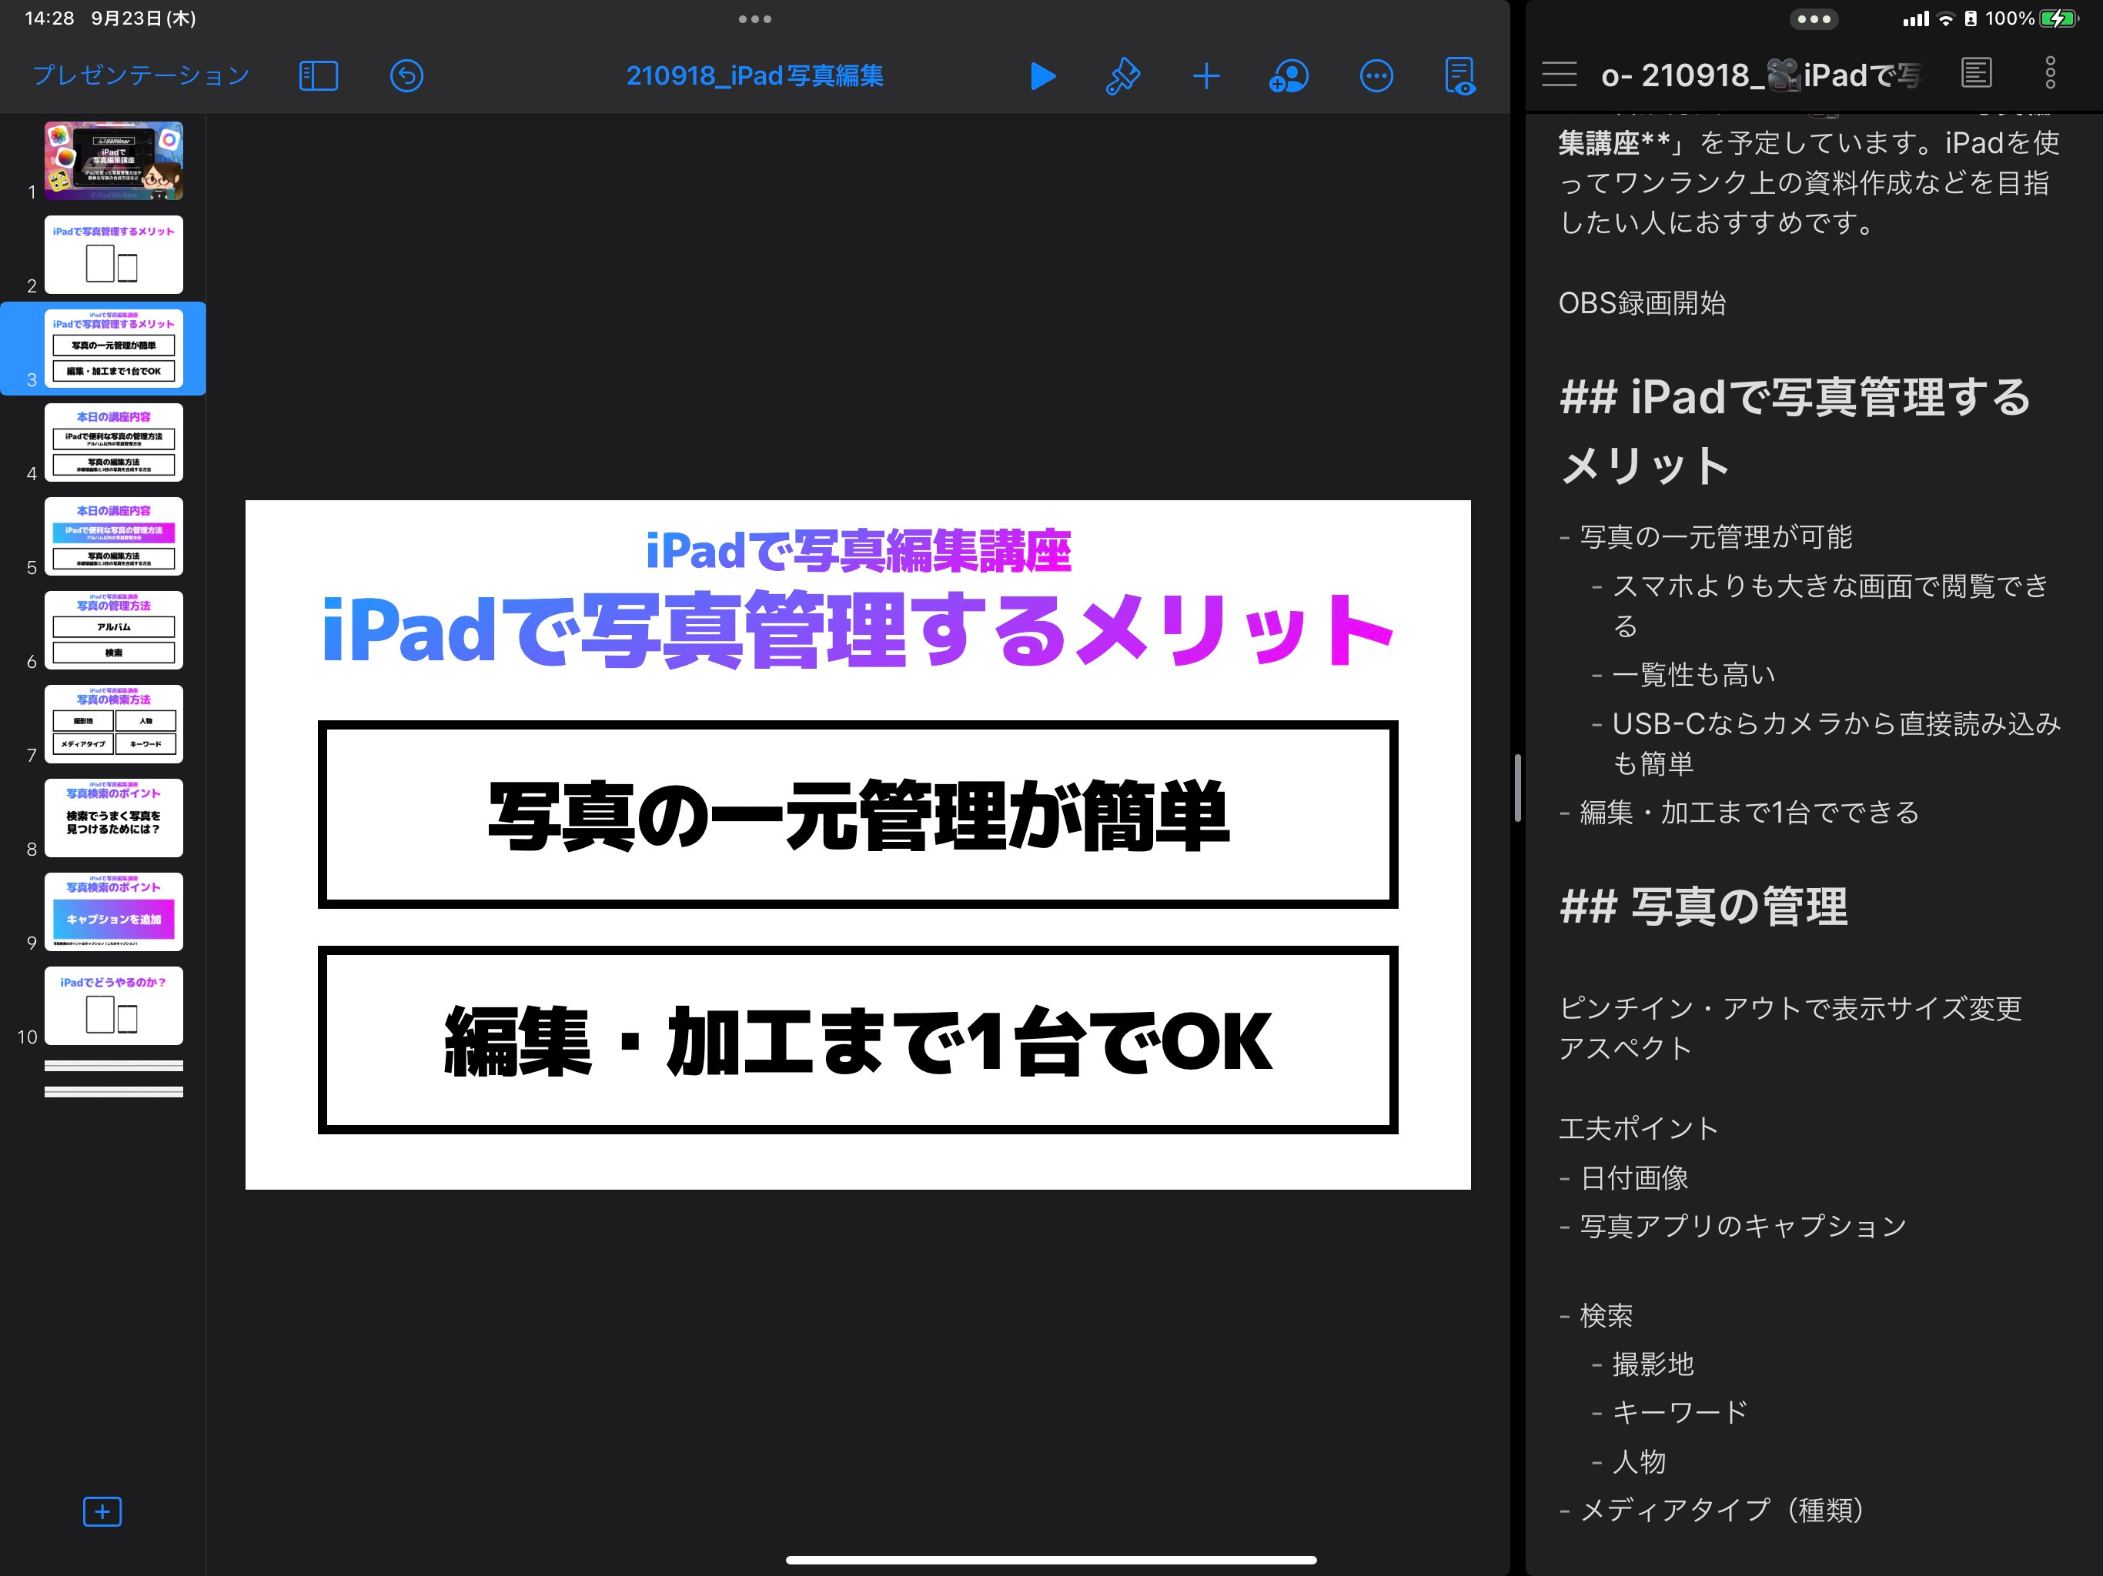Select highlighted slide 3 thumbnail
Image resolution: width=2103 pixels, height=1576 pixels.
114,348
